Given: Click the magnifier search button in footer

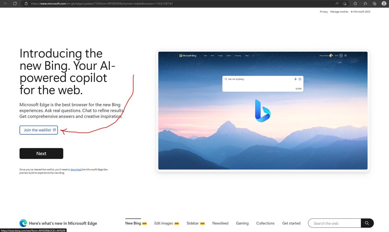Looking at the screenshot, I should (x=367, y=223).
